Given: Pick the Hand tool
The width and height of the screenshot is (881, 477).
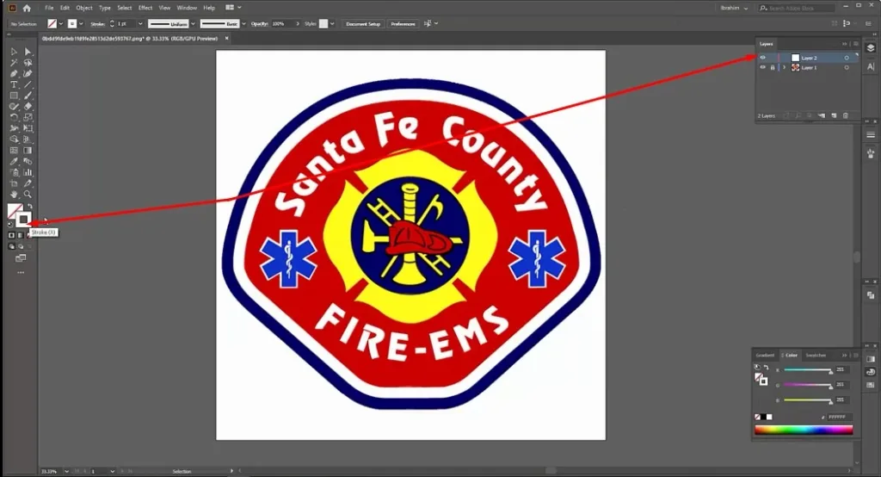Looking at the screenshot, I should click(14, 195).
